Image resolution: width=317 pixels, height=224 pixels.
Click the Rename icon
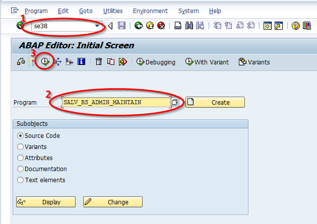(122, 61)
